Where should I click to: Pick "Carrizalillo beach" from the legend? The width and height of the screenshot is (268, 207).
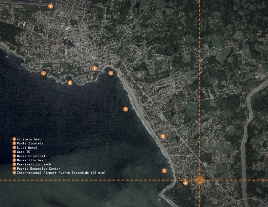coord(34,164)
